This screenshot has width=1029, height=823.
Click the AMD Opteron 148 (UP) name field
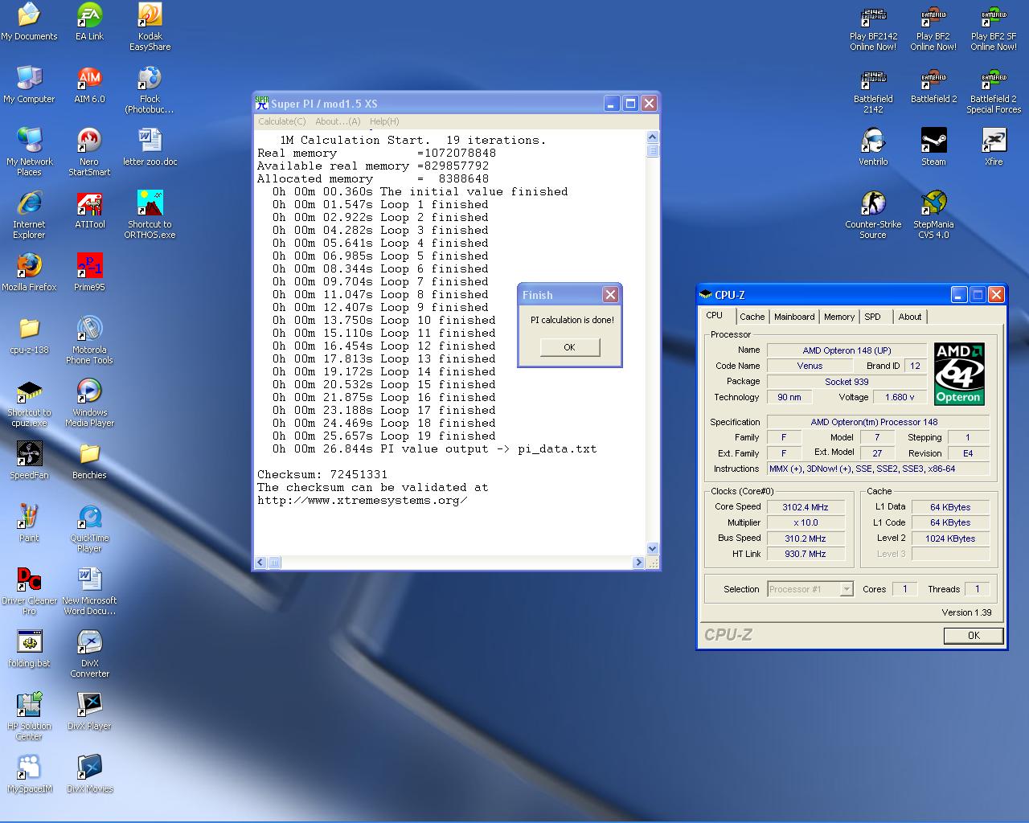pyautogui.click(x=847, y=350)
